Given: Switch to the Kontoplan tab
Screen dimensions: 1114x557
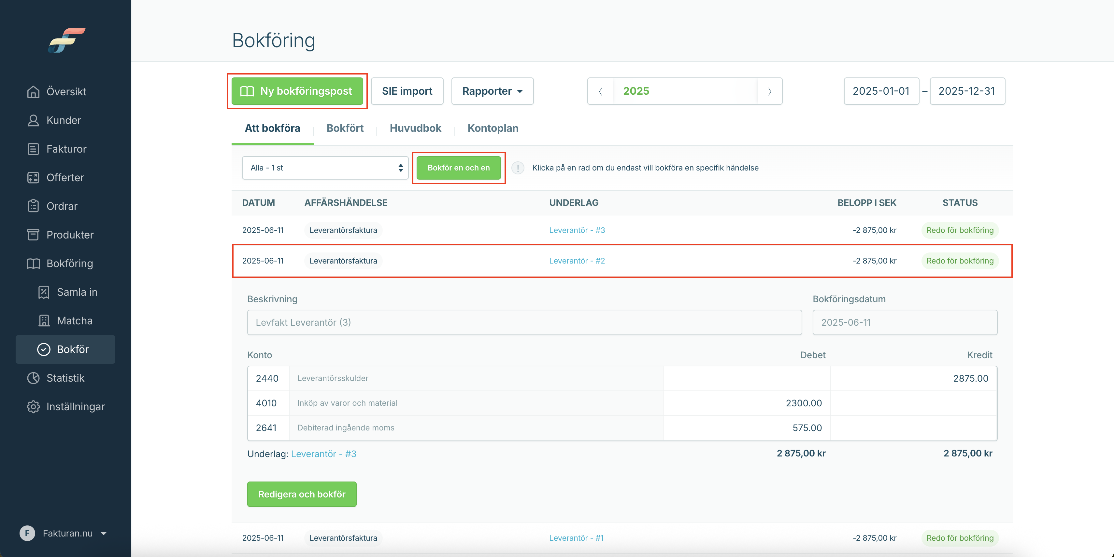Looking at the screenshot, I should (x=493, y=128).
